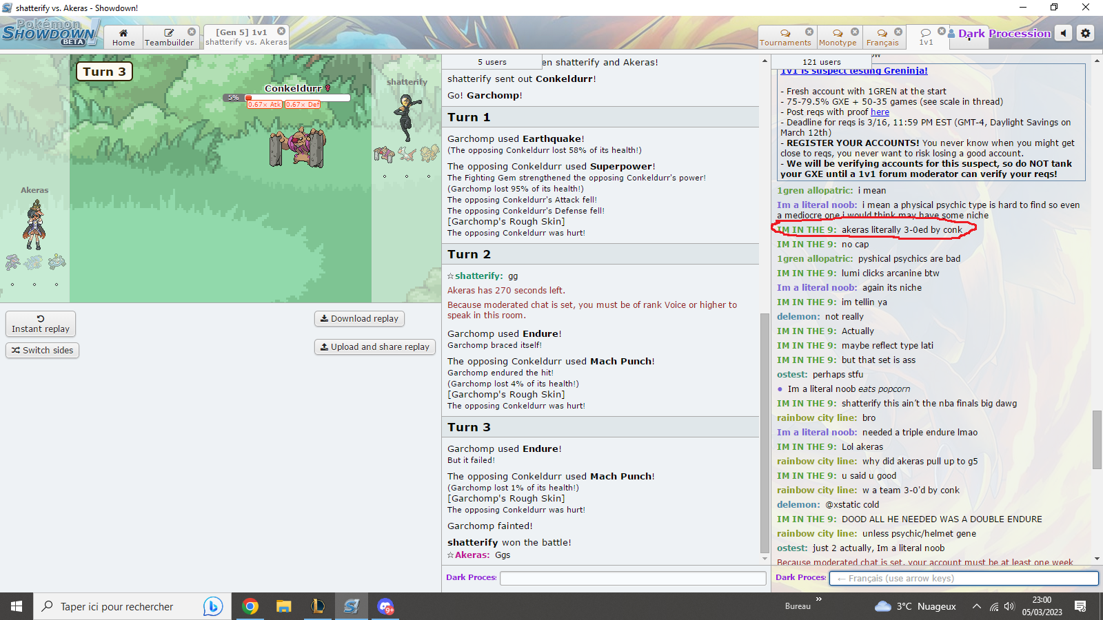Viewport: 1103px width, 620px height.
Task: Open the Tournaments chat room tab
Action: [785, 37]
